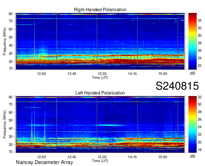Click the 'Time (UT)' label of bottom plot
This screenshot has height=166, width=205.
(100, 161)
